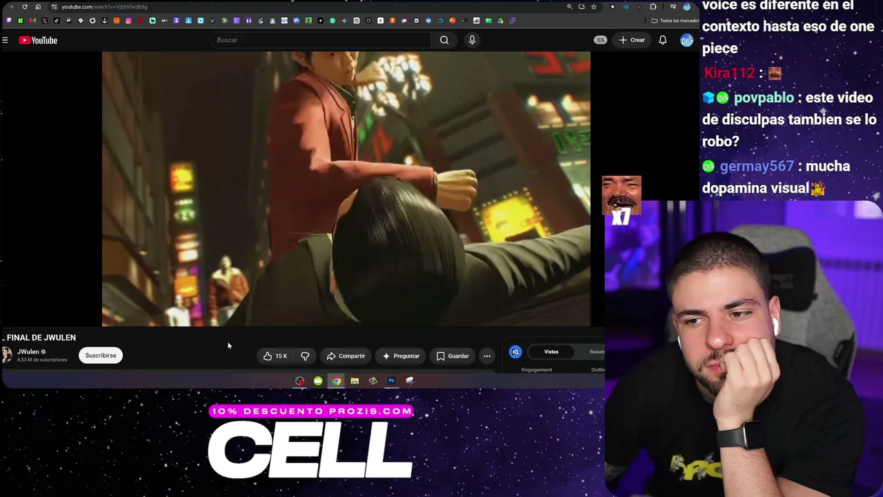This screenshot has height=497, width=883.
Task: Open Chrome in the taskbar
Action: (336, 380)
